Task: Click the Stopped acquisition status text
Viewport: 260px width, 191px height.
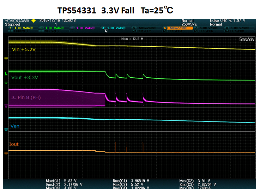Action: tap(12, 24)
